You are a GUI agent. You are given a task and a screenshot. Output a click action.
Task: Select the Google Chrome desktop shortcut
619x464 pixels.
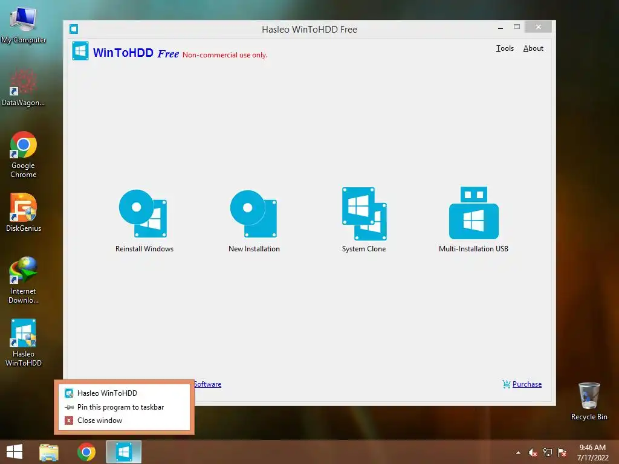point(24,155)
